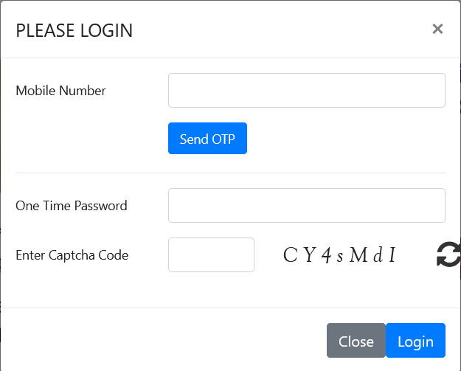Click the letter 'C' in the captcha image
Viewport: 461px width, 371px height.
291,255
